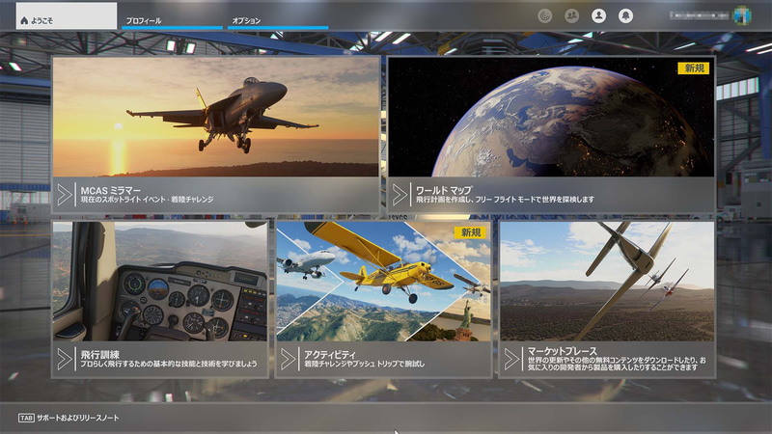Select the ワールド マップ title text
The image size is (772, 434).
(x=444, y=190)
